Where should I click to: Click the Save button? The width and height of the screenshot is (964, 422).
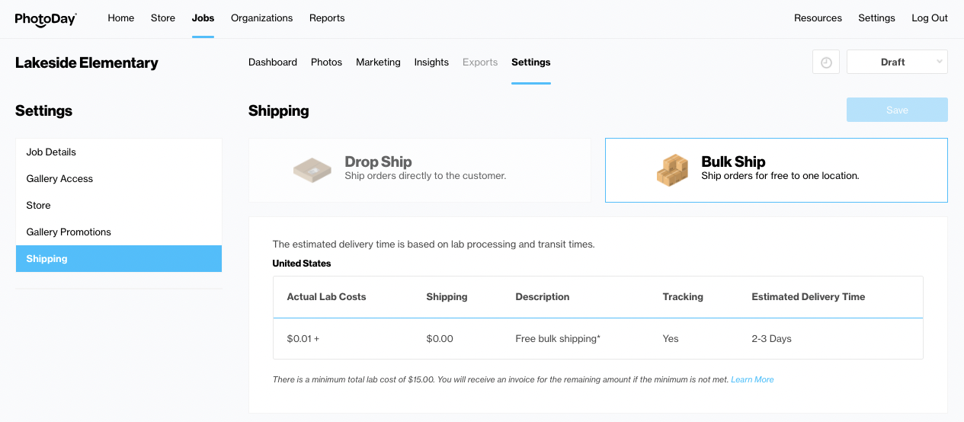pyautogui.click(x=897, y=110)
